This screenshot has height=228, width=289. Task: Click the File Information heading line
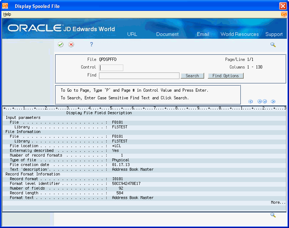pyautogui.click(x=23, y=132)
